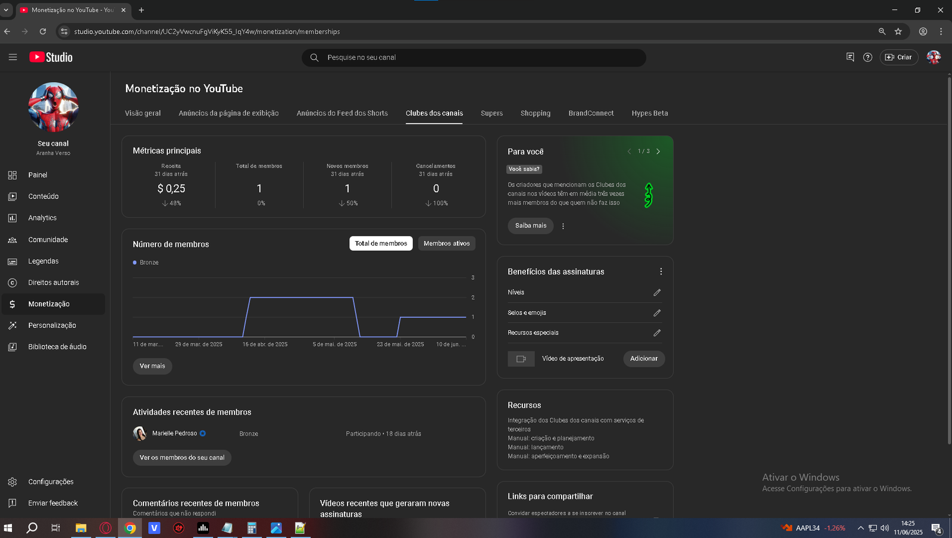Click the Criar button

898,57
